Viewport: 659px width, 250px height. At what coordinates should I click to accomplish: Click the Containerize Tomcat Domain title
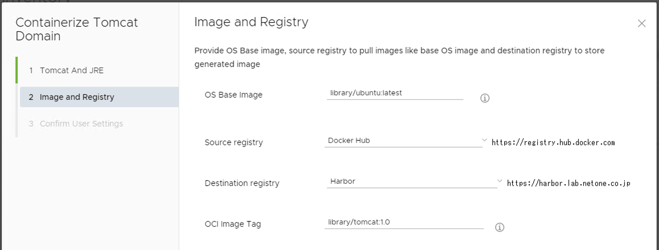click(x=77, y=29)
